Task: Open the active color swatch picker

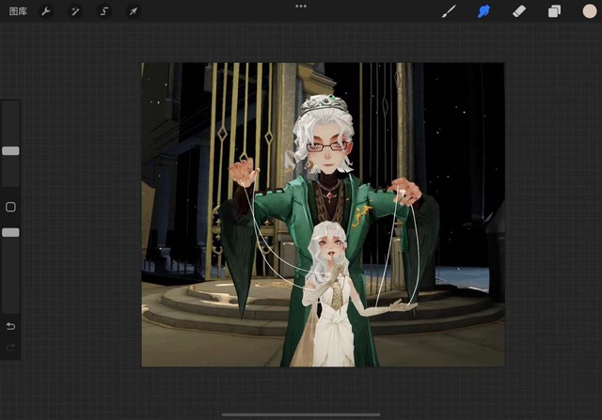Action: (x=589, y=11)
